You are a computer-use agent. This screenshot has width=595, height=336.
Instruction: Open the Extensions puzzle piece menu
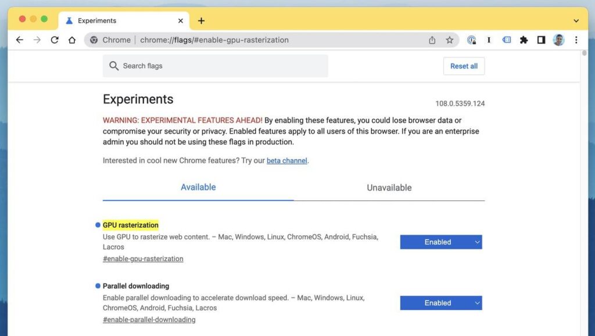click(x=524, y=40)
